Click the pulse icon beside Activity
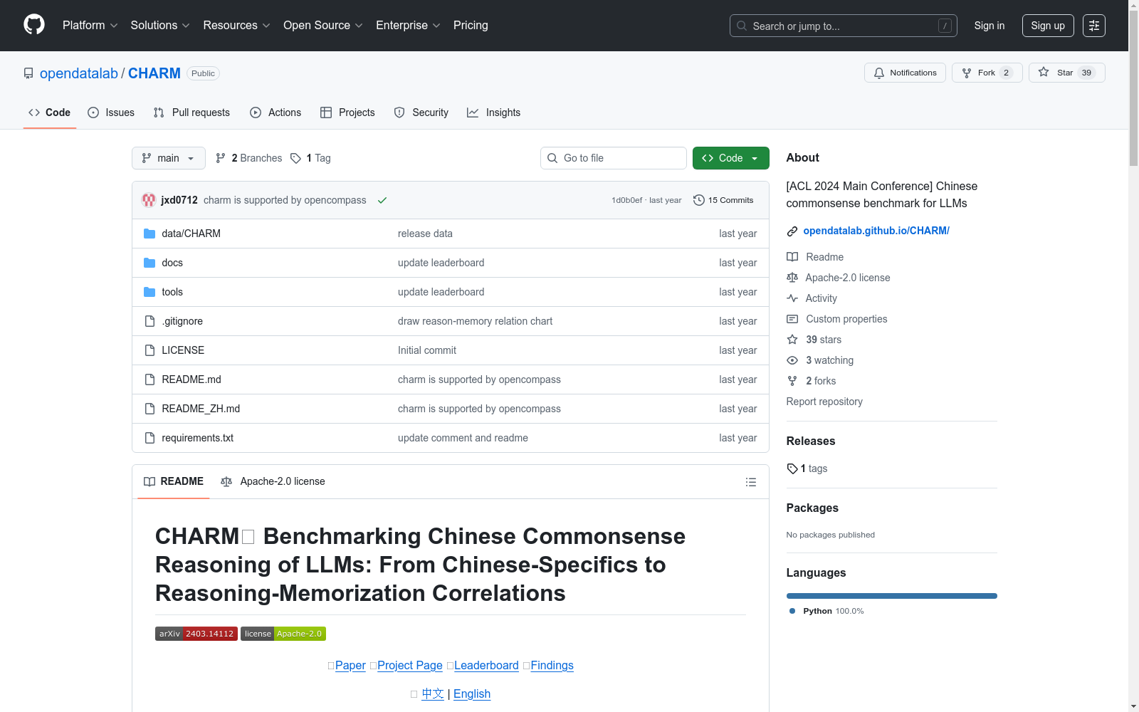The height and width of the screenshot is (712, 1139). coord(792,298)
